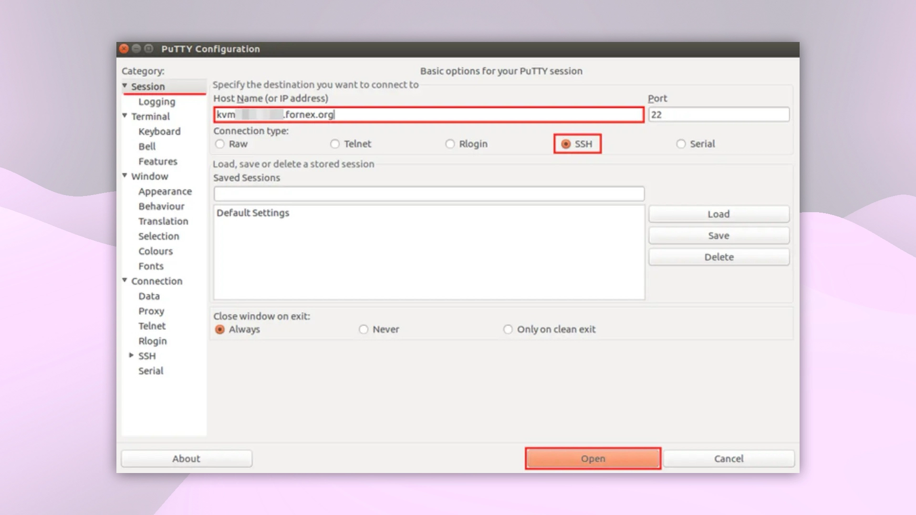The image size is (916, 515).
Task: Select the Raw connection type
Action: click(x=220, y=144)
